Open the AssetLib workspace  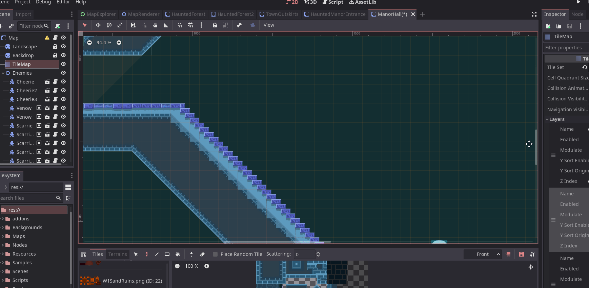point(363,2)
